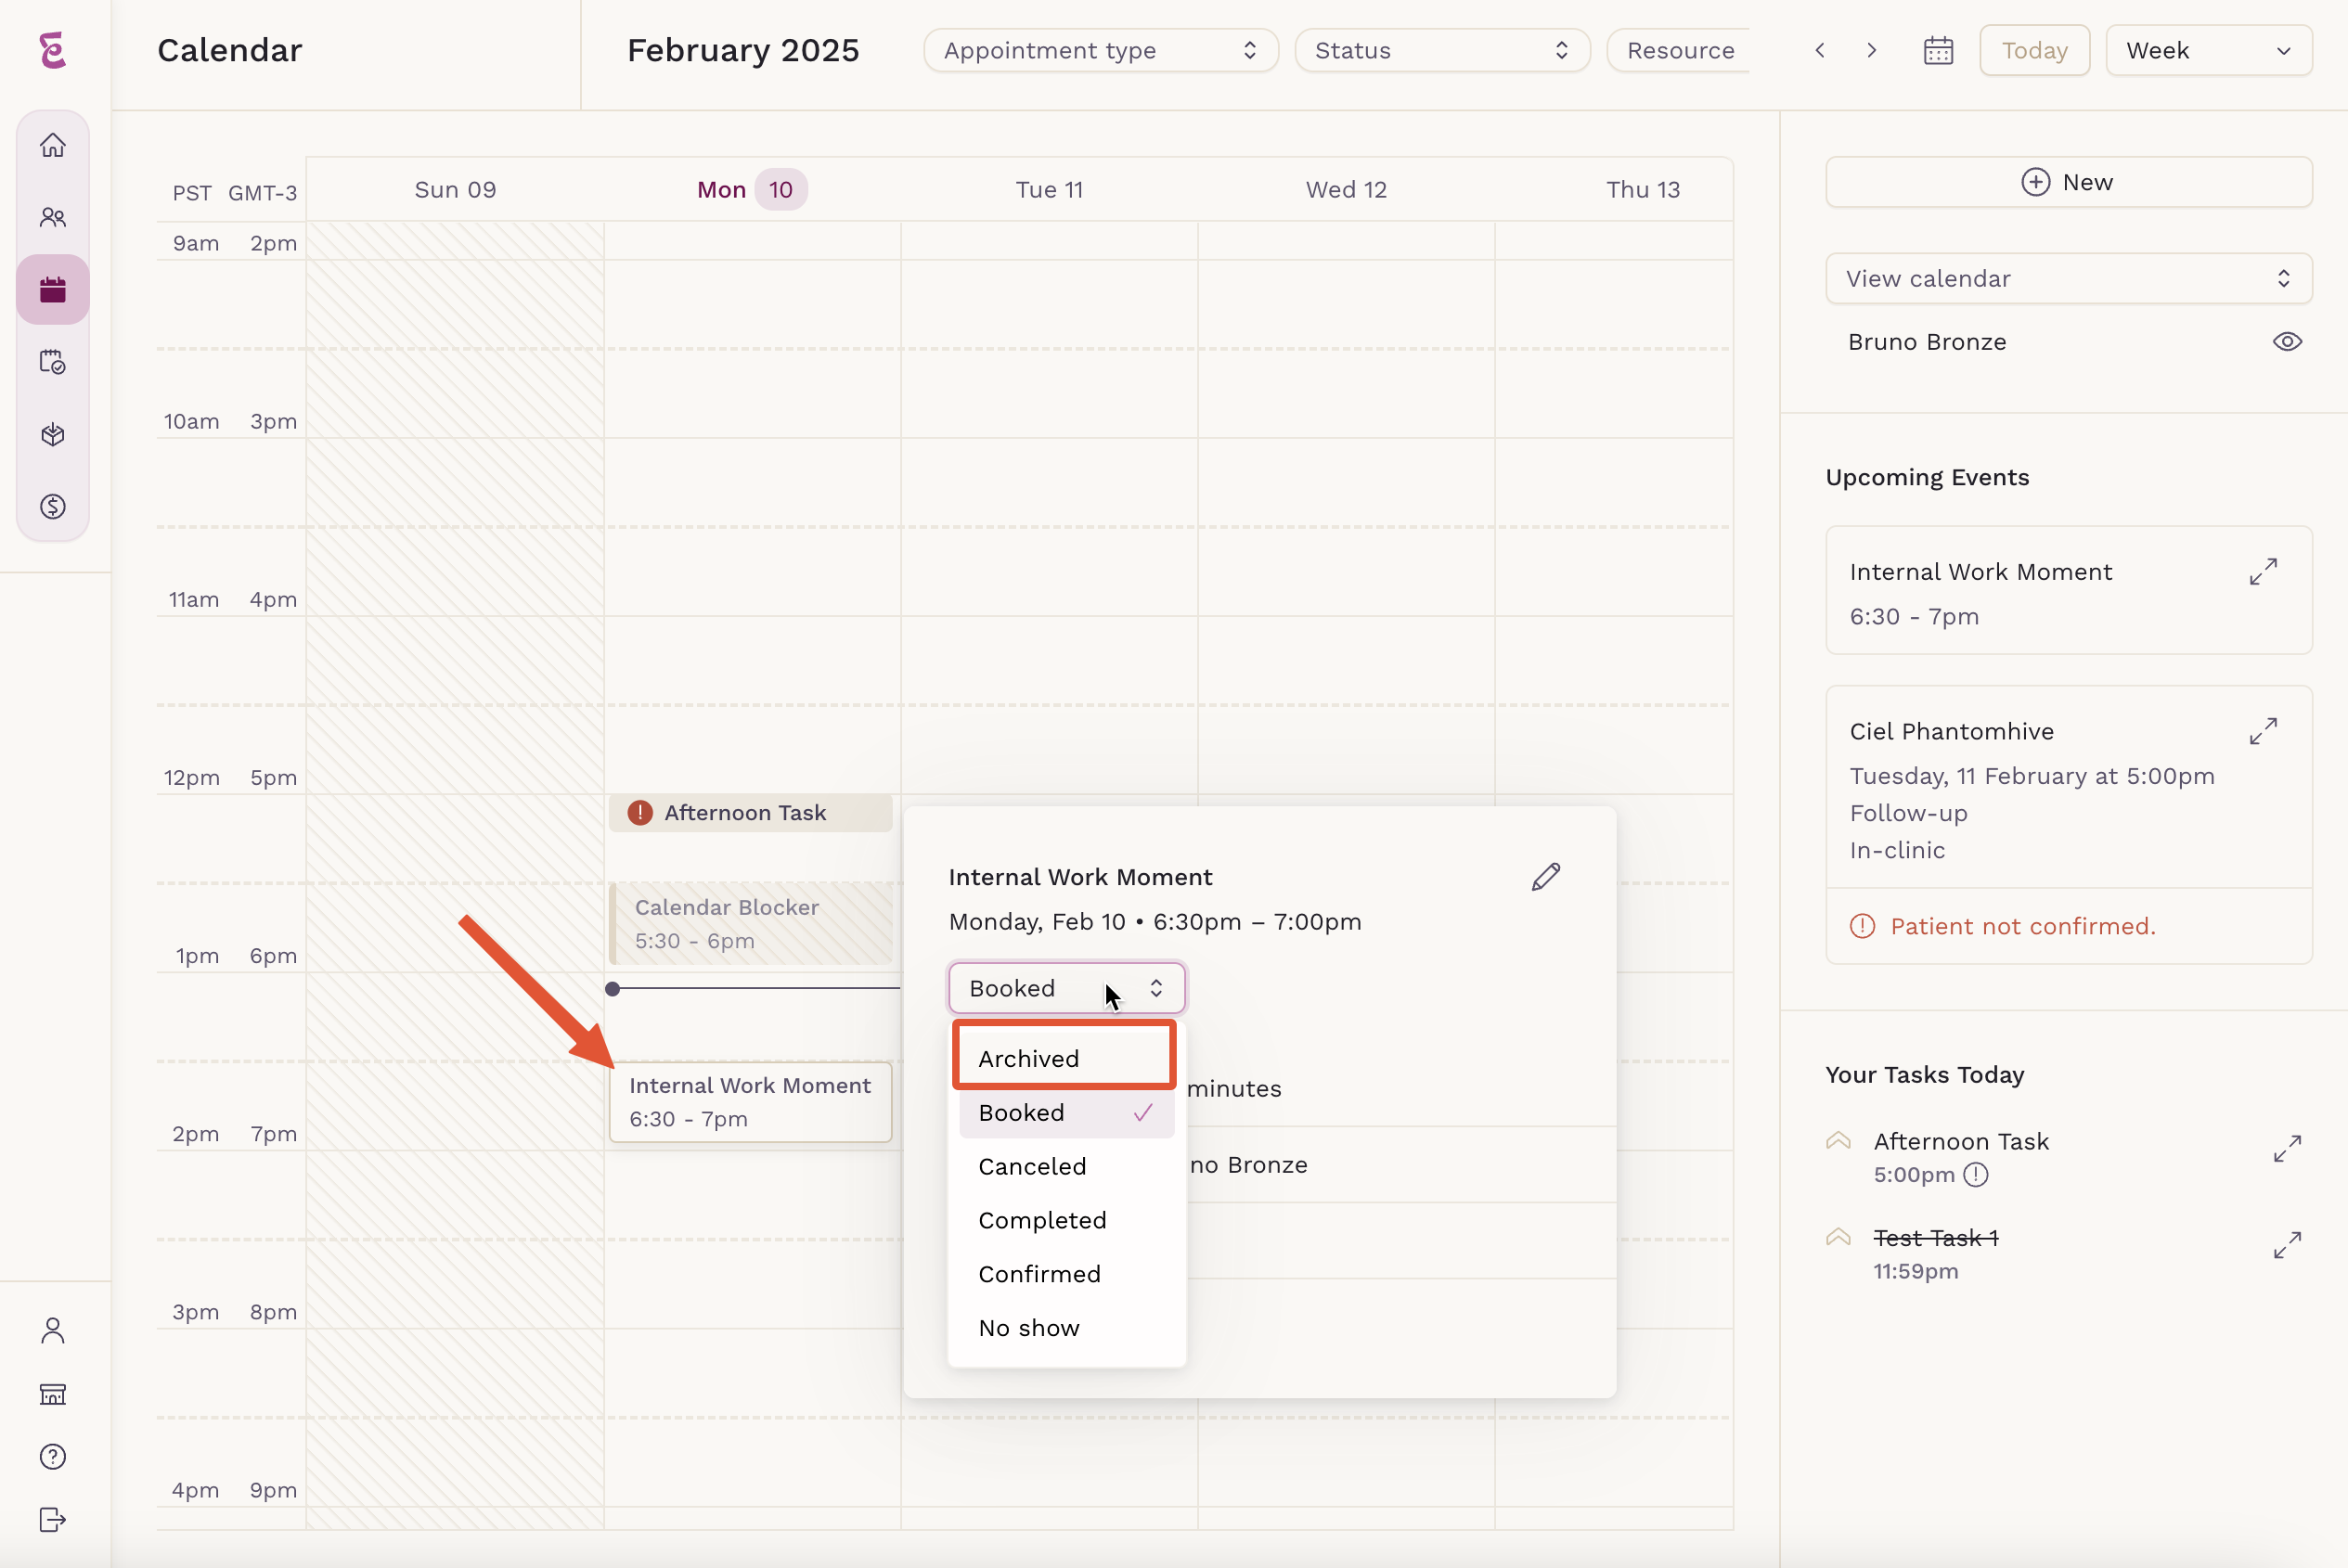
Task: Select Archived status option
Action: tap(1066, 1058)
